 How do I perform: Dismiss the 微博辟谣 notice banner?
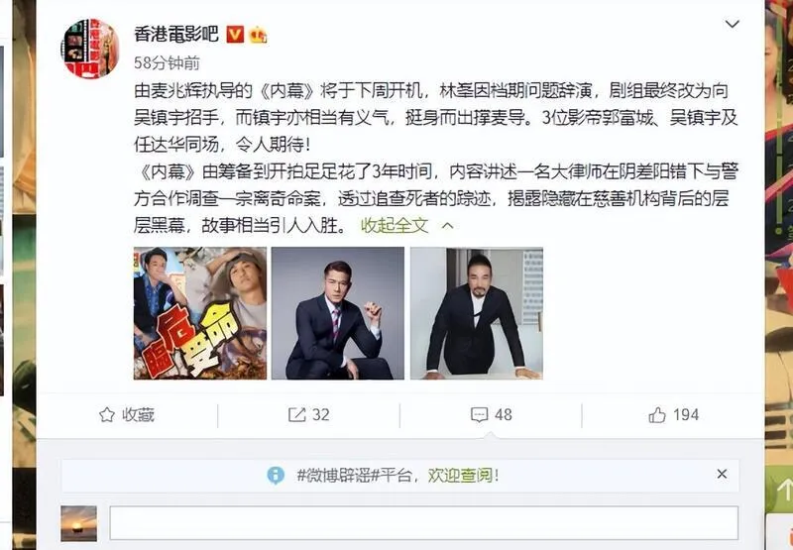722,474
